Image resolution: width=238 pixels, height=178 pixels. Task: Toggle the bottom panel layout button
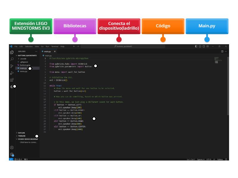coord(200,46)
